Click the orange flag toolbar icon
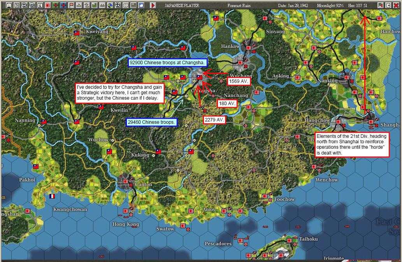The image size is (402, 262). tap(71, 5)
